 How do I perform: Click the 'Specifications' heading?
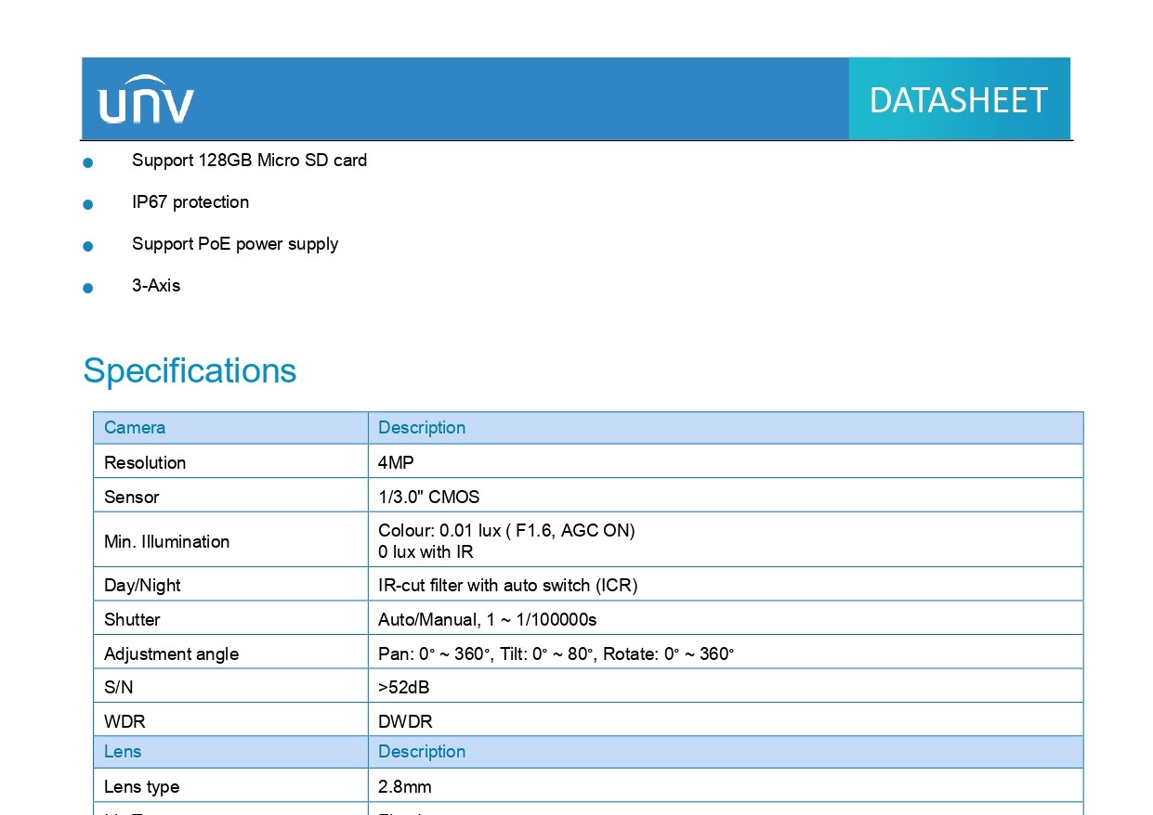click(x=190, y=370)
